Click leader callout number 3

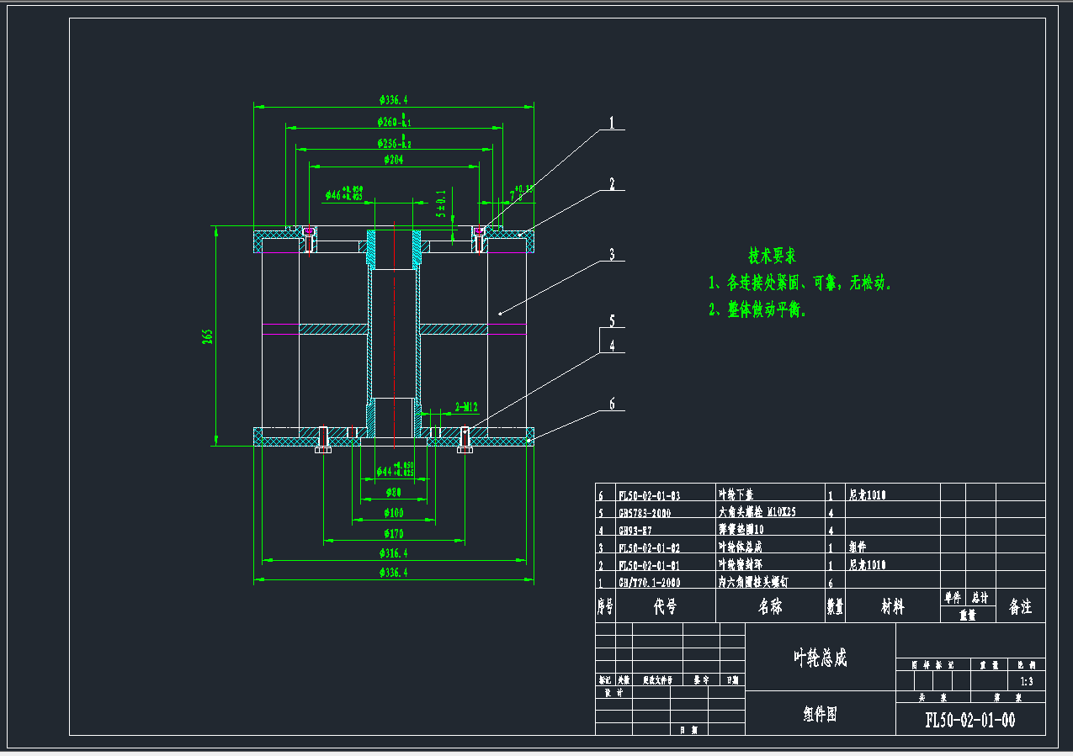pos(613,254)
